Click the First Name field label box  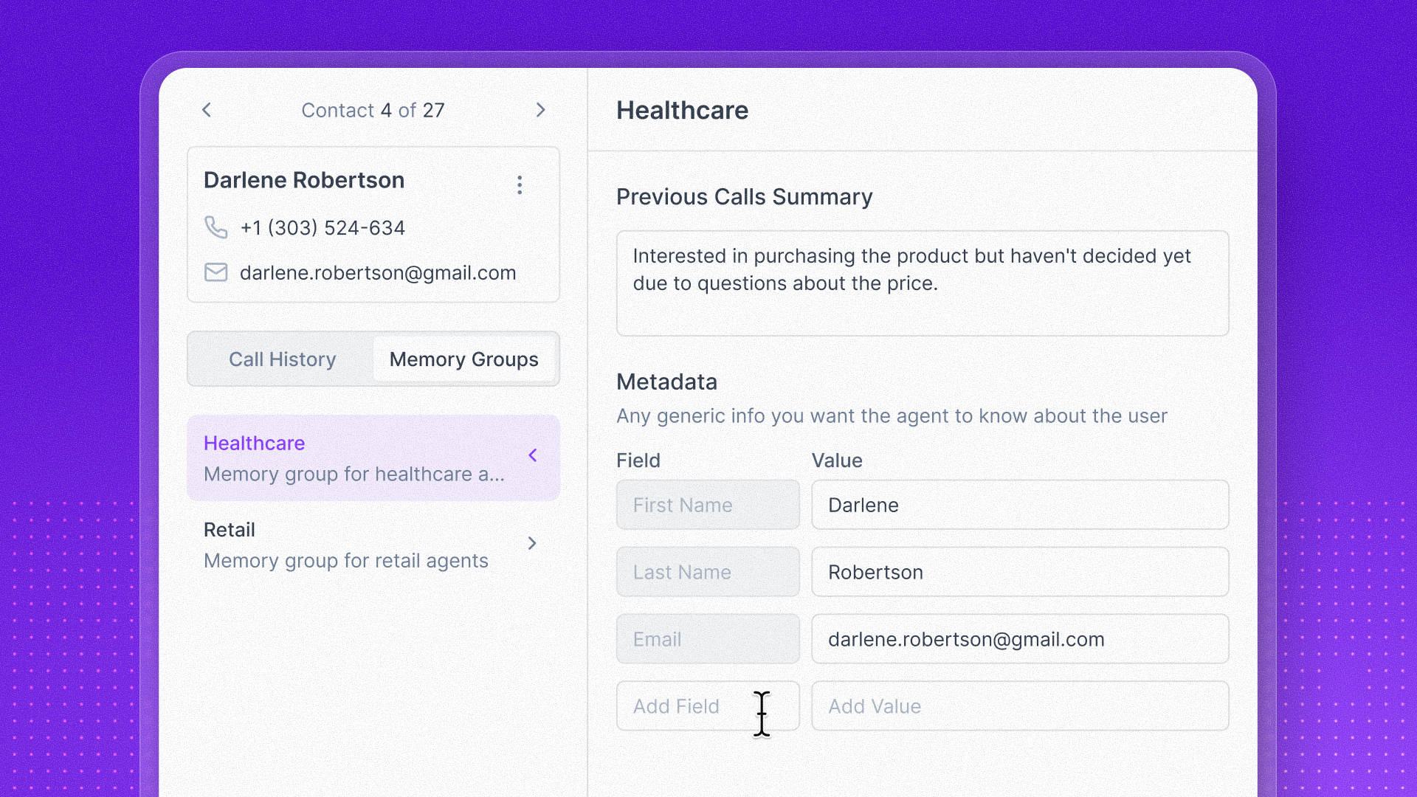tap(707, 506)
